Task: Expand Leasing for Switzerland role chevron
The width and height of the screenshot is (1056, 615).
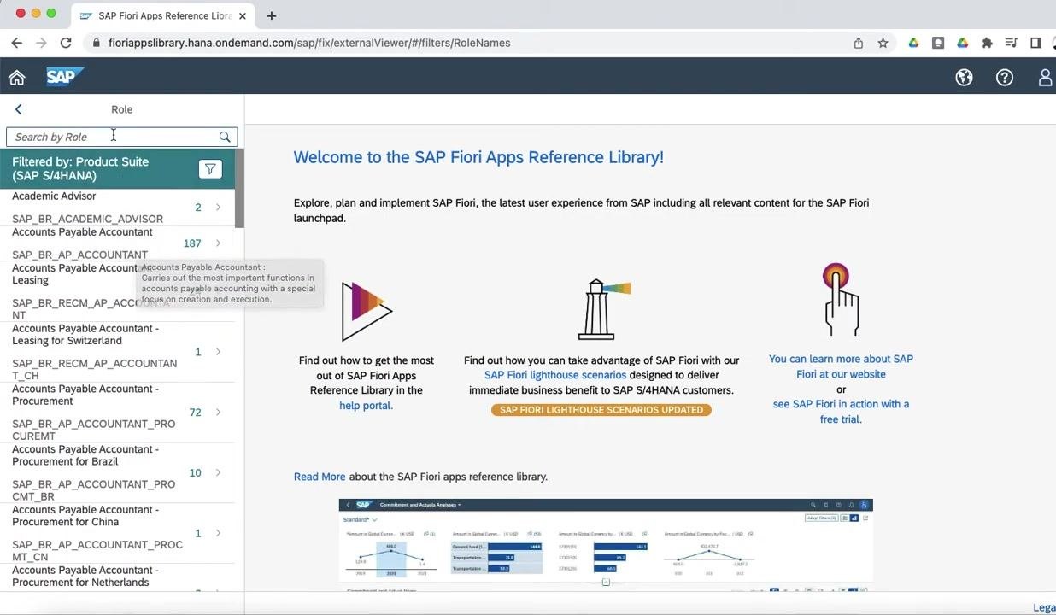Action: click(x=219, y=352)
